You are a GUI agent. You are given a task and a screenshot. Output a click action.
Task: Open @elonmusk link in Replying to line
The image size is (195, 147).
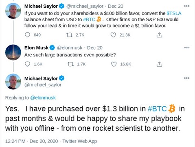(x=43, y=97)
